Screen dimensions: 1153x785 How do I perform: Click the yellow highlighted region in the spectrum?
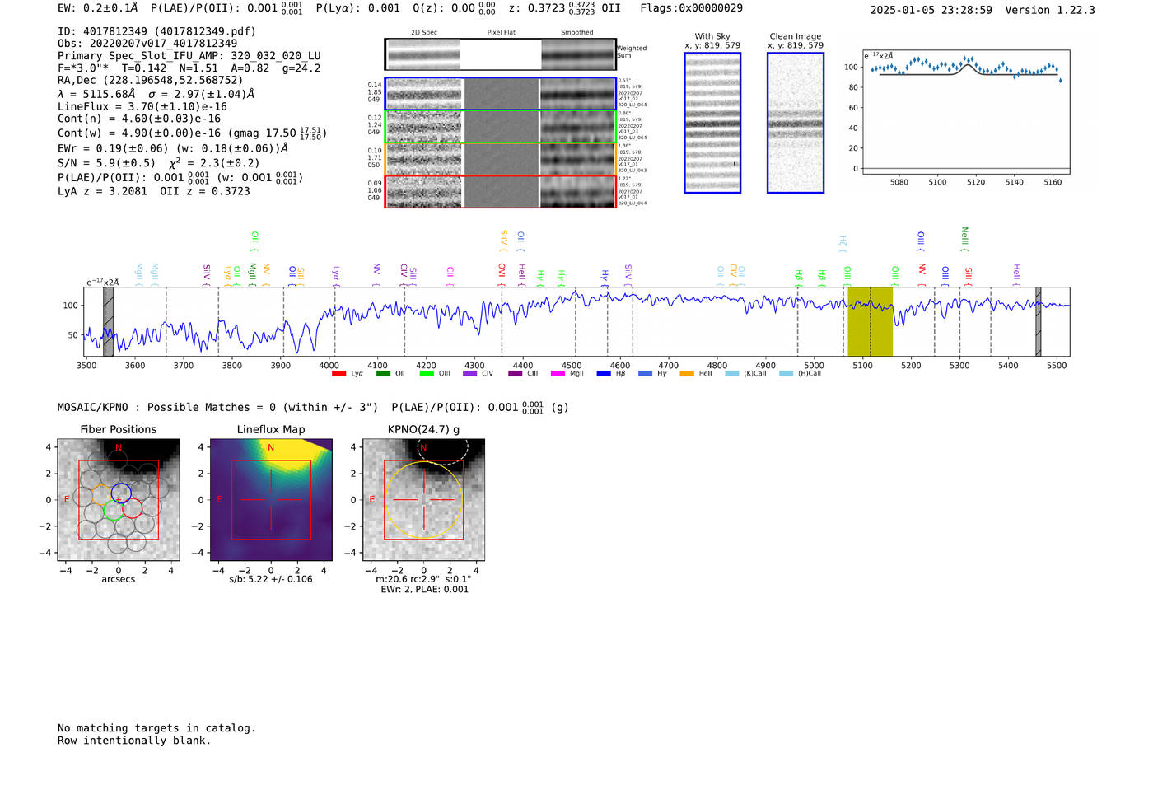click(x=870, y=322)
